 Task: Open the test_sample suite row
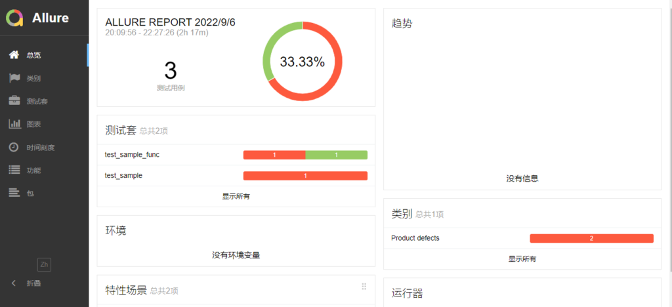[x=124, y=176]
